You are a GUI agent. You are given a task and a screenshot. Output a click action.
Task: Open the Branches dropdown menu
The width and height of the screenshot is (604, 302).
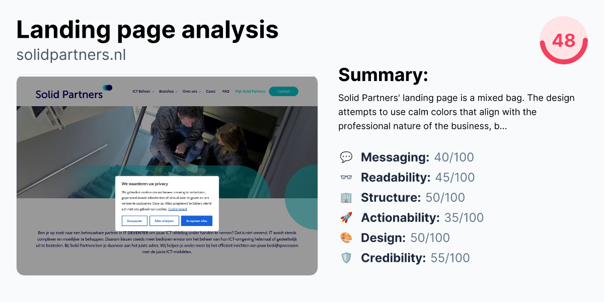[168, 91]
